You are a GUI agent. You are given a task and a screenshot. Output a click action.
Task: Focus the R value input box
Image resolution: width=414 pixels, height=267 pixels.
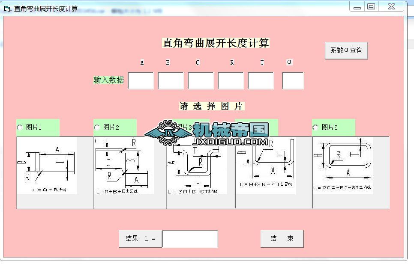(231, 80)
